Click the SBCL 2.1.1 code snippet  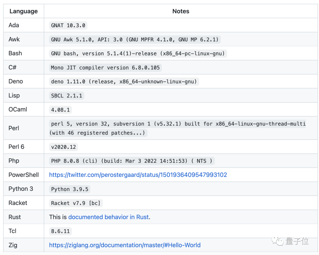coord(67,96)
